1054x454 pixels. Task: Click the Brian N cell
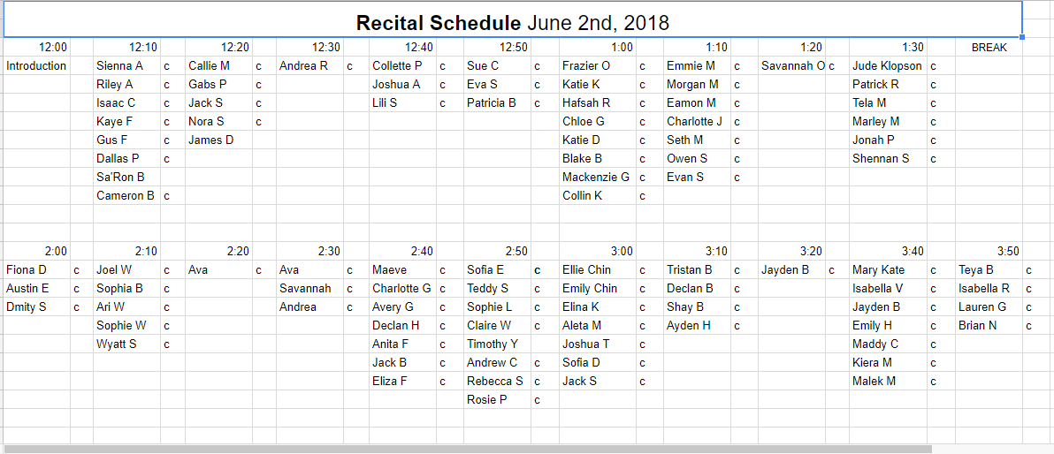coord(989,326)
